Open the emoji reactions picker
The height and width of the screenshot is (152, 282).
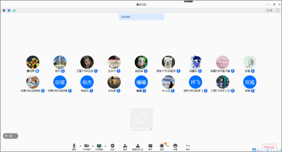[x=175, y=146]
